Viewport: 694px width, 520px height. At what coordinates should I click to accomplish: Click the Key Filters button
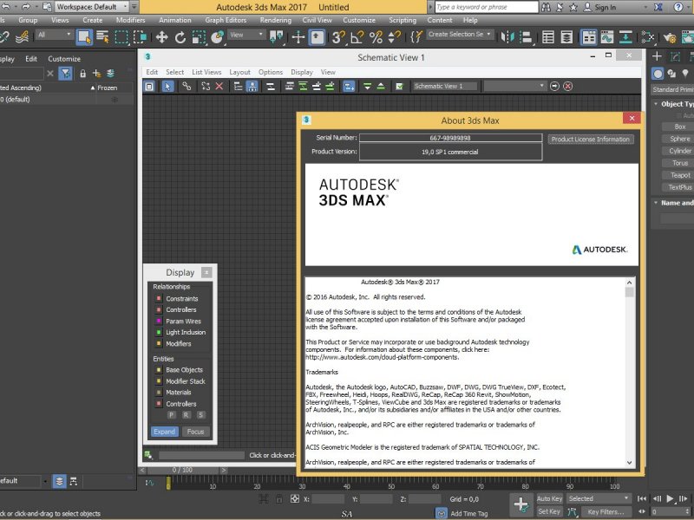click(x=606, y=512)
